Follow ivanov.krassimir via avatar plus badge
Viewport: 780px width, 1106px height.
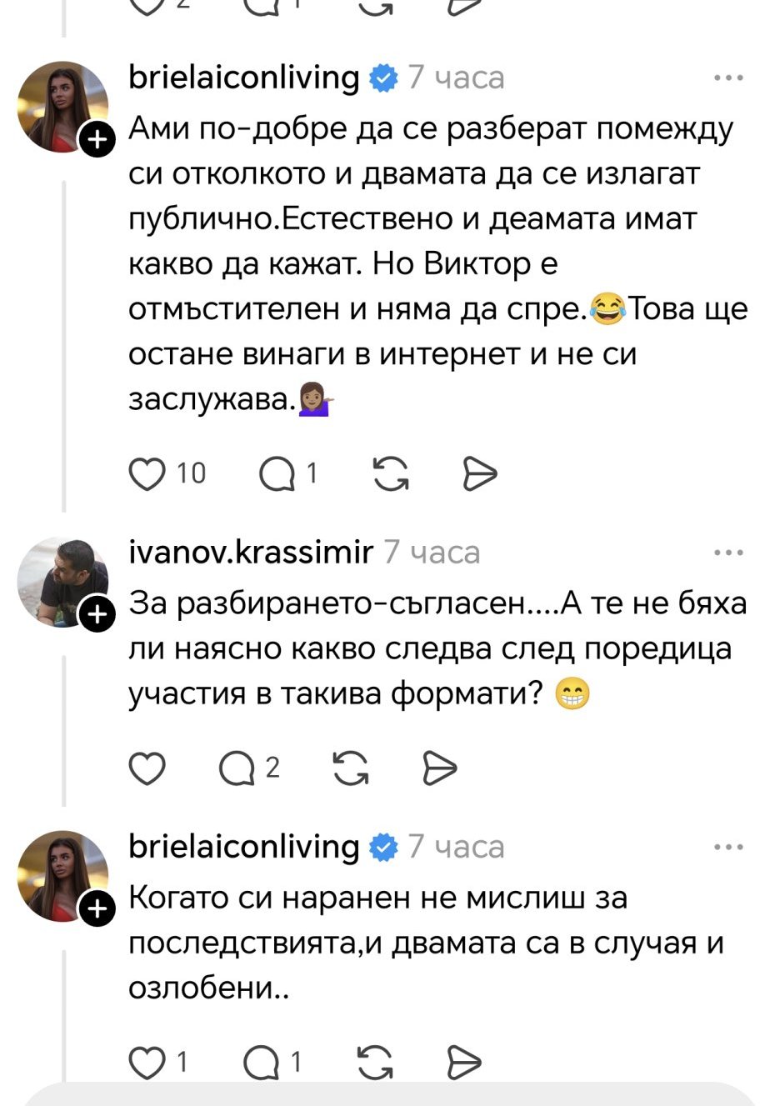pos(97,614)
